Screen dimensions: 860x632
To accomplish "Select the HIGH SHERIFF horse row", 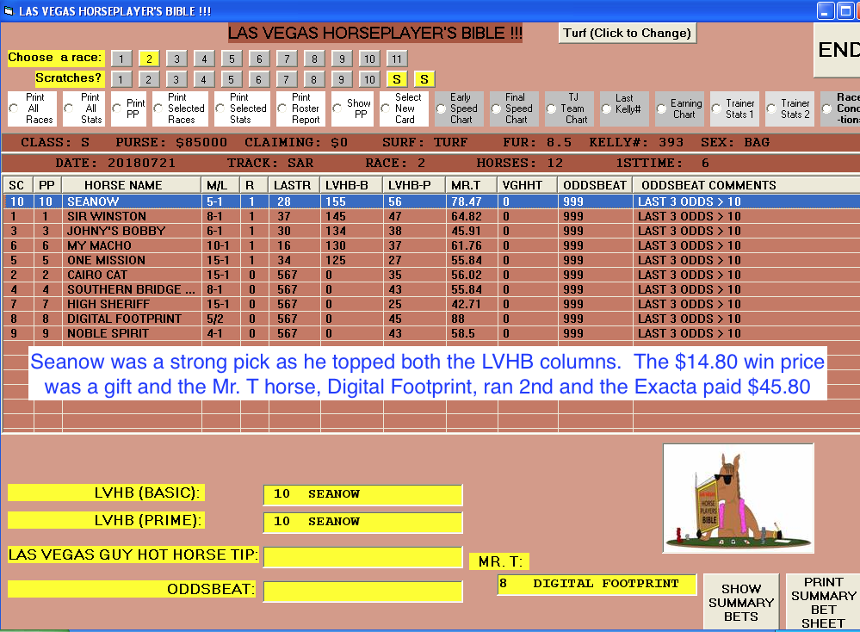I will (x=431, y=304).
